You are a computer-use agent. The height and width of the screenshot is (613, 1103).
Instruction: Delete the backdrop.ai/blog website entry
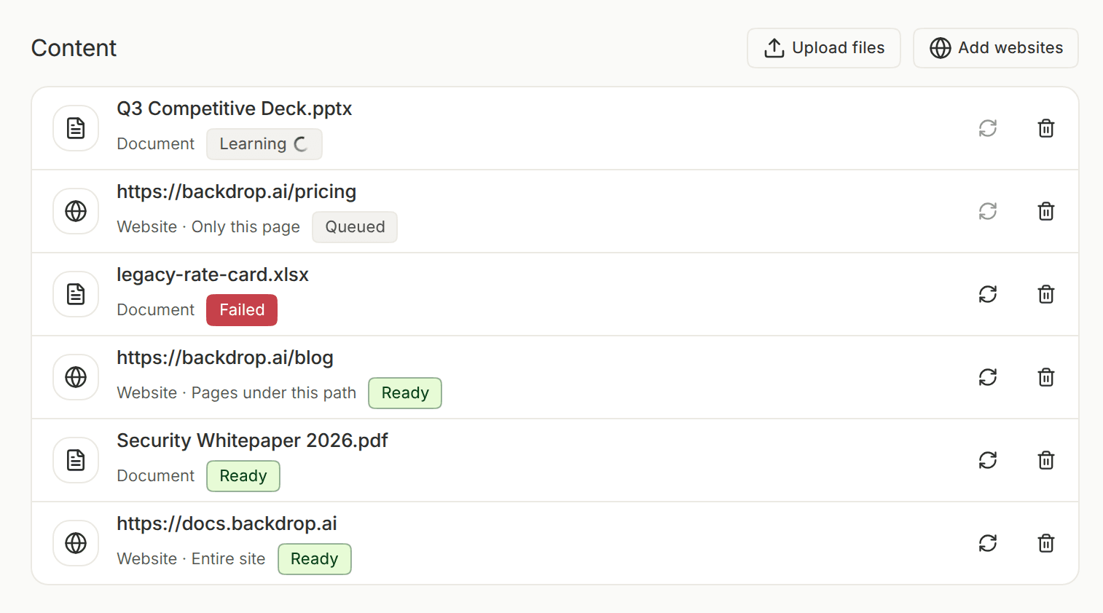pos(1046,377)
